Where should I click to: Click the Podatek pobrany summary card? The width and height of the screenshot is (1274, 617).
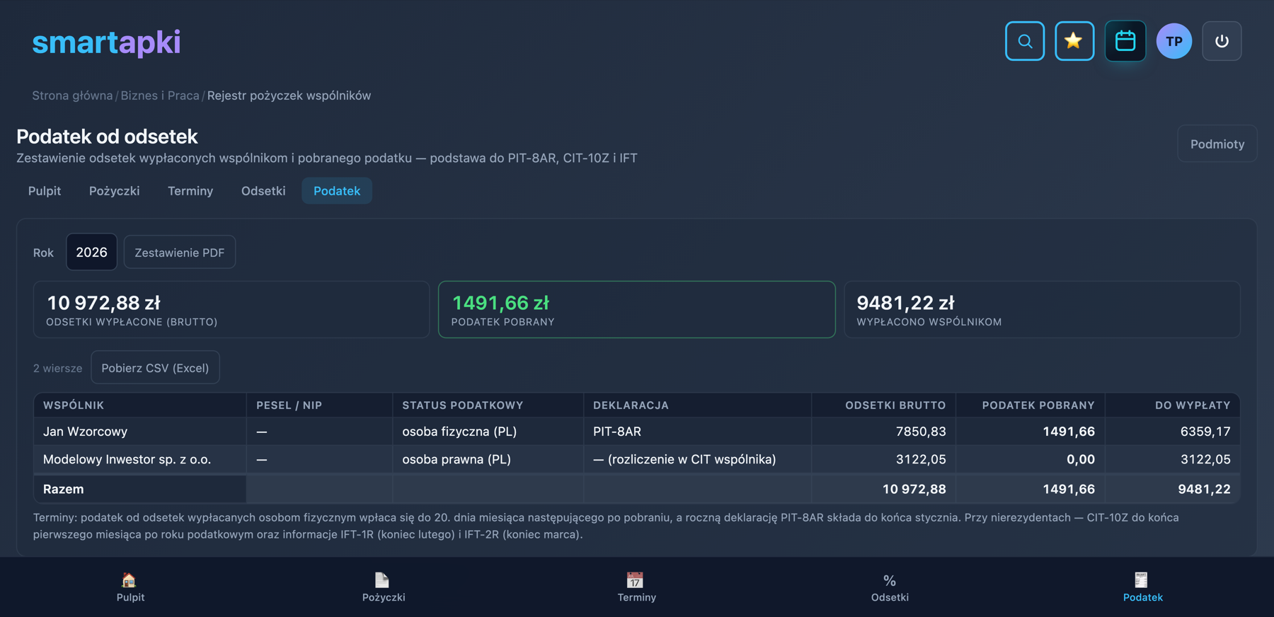tap(637, 310)
